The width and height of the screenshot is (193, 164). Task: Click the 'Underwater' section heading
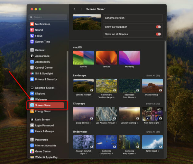tap(80, 132)
